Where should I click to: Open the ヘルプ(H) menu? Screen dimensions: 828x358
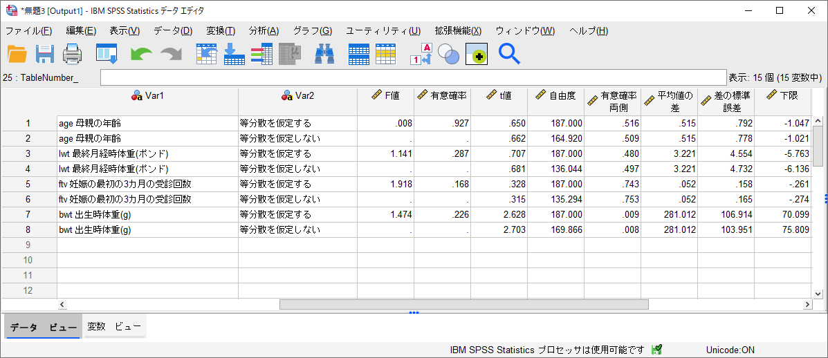589,31
